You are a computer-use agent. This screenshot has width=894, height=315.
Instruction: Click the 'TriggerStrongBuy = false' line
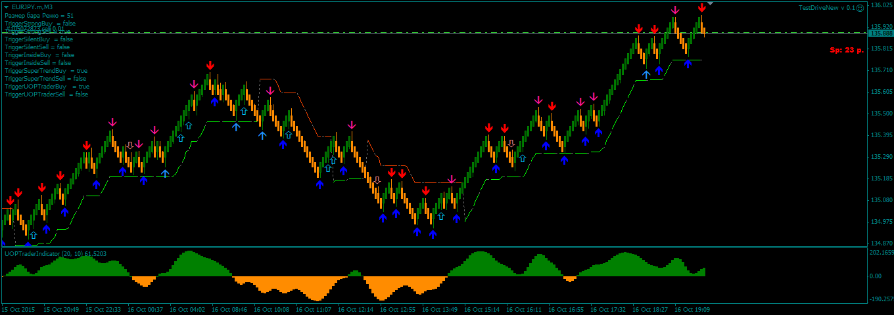click(40, 23)
